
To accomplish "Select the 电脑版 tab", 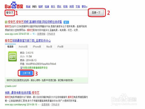I will click(10, 47).
